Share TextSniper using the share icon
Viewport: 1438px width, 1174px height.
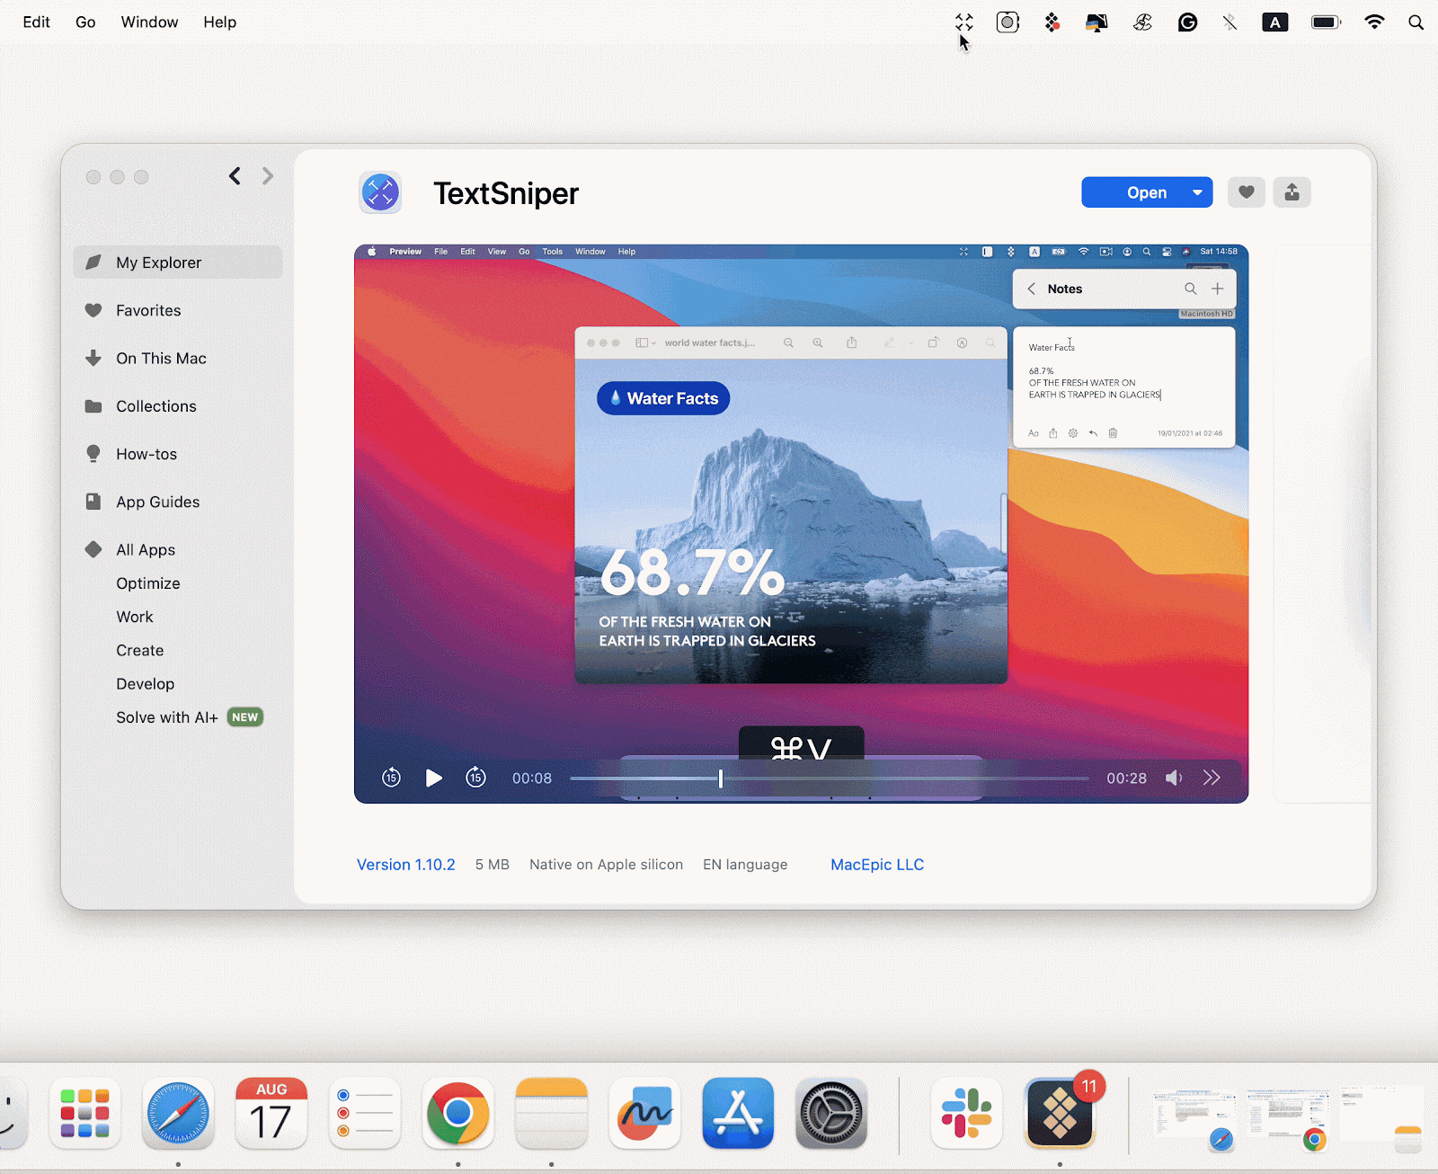point(1292,192)
